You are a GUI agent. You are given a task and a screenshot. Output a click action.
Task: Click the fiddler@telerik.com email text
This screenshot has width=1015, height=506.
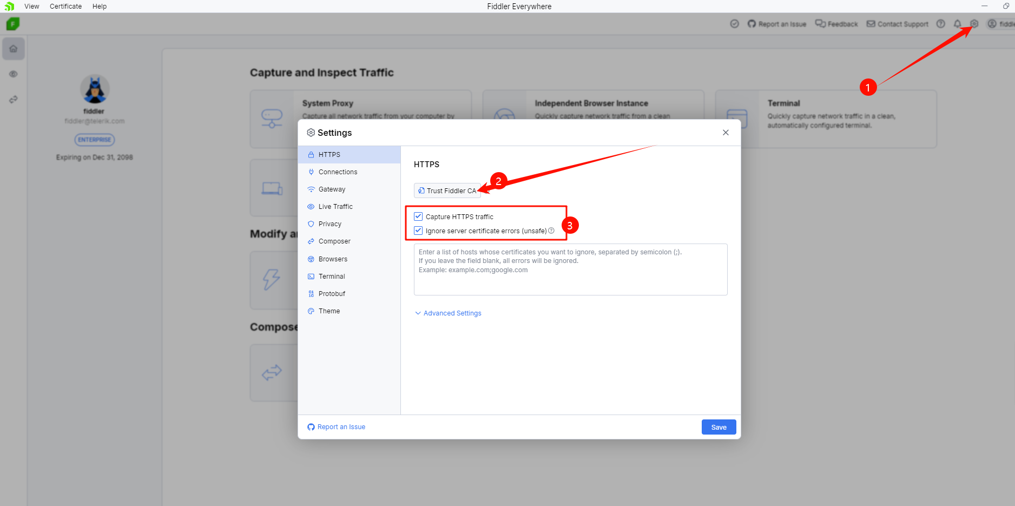95,121
